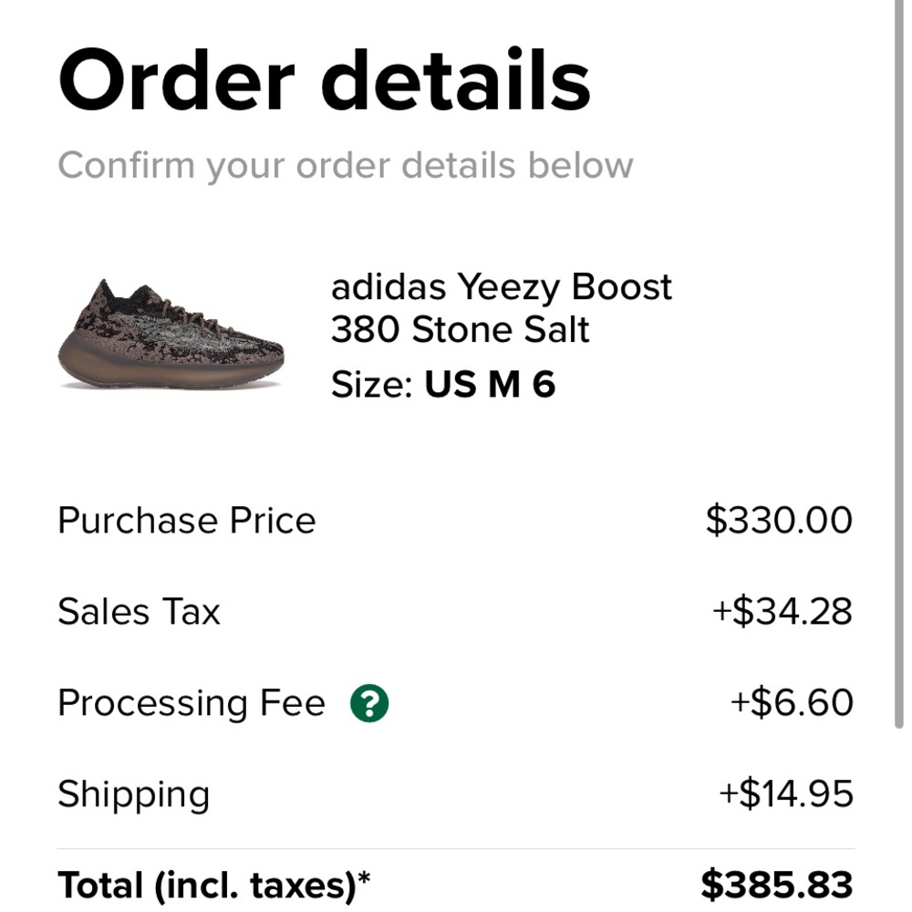Click the Order details heading
Viewport: 912px width, 912px height.
pos(324,80)
